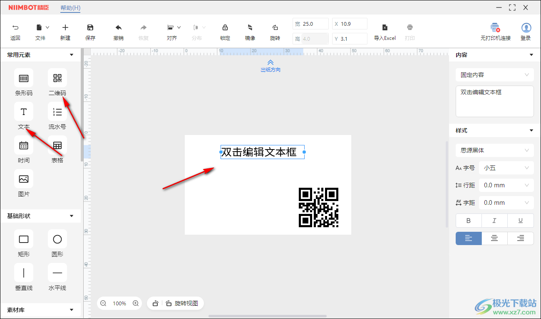
Task: Toggle underline text formatting
Action: coord(521,221)
